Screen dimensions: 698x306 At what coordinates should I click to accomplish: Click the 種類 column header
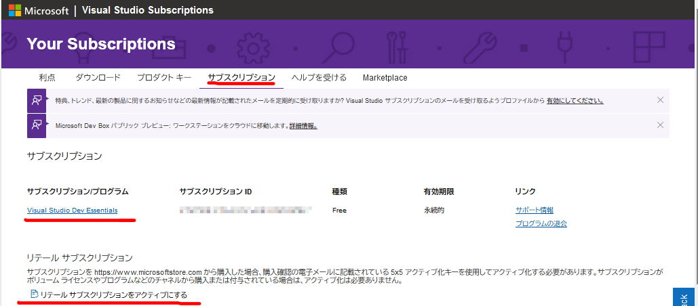(x=340, y=192)
